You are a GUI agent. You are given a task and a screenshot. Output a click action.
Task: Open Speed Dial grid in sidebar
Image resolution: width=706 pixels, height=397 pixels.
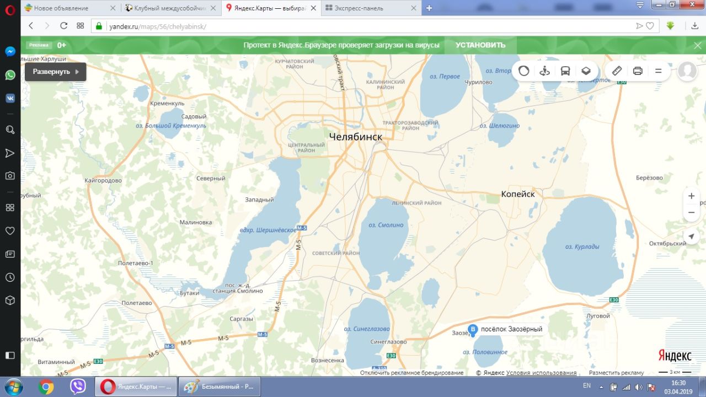[x=10, y=207]
